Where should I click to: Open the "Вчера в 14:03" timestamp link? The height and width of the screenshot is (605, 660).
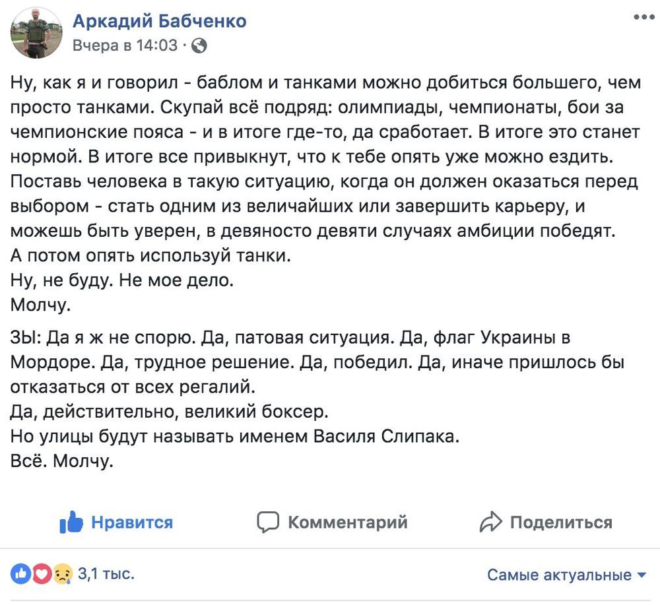[125, 46]
